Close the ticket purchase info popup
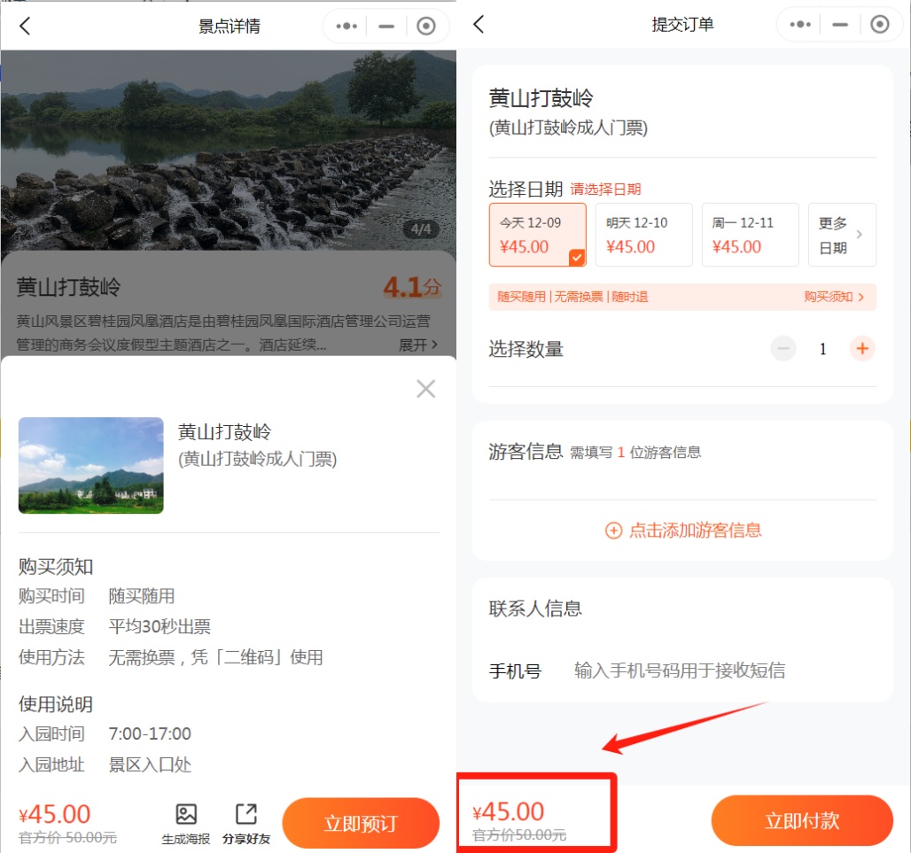This screenshot has height=853, width=911. click(x=426, y=389)
